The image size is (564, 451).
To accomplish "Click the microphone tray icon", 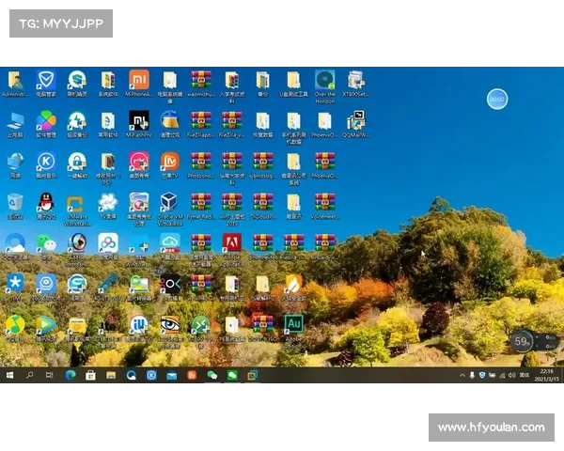I will [472, 376].
